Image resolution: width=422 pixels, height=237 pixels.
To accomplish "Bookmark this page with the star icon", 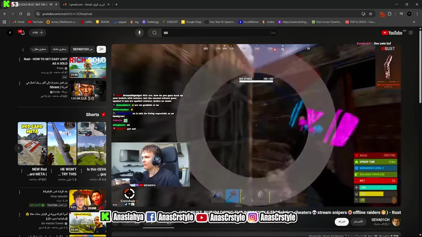I will pyautogui.click(x=371, y=14).
